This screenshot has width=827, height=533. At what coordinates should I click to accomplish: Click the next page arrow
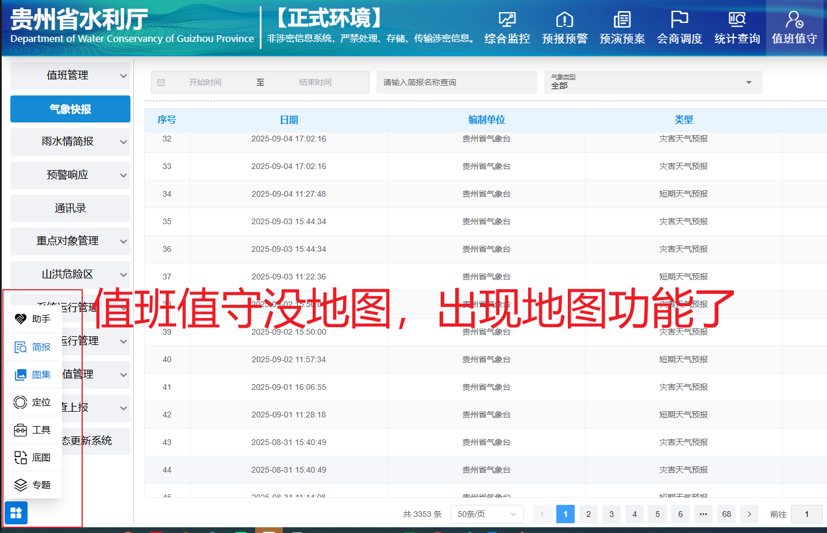(749, 514)
